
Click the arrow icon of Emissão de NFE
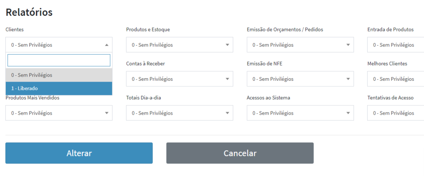(x=348, y=79)
